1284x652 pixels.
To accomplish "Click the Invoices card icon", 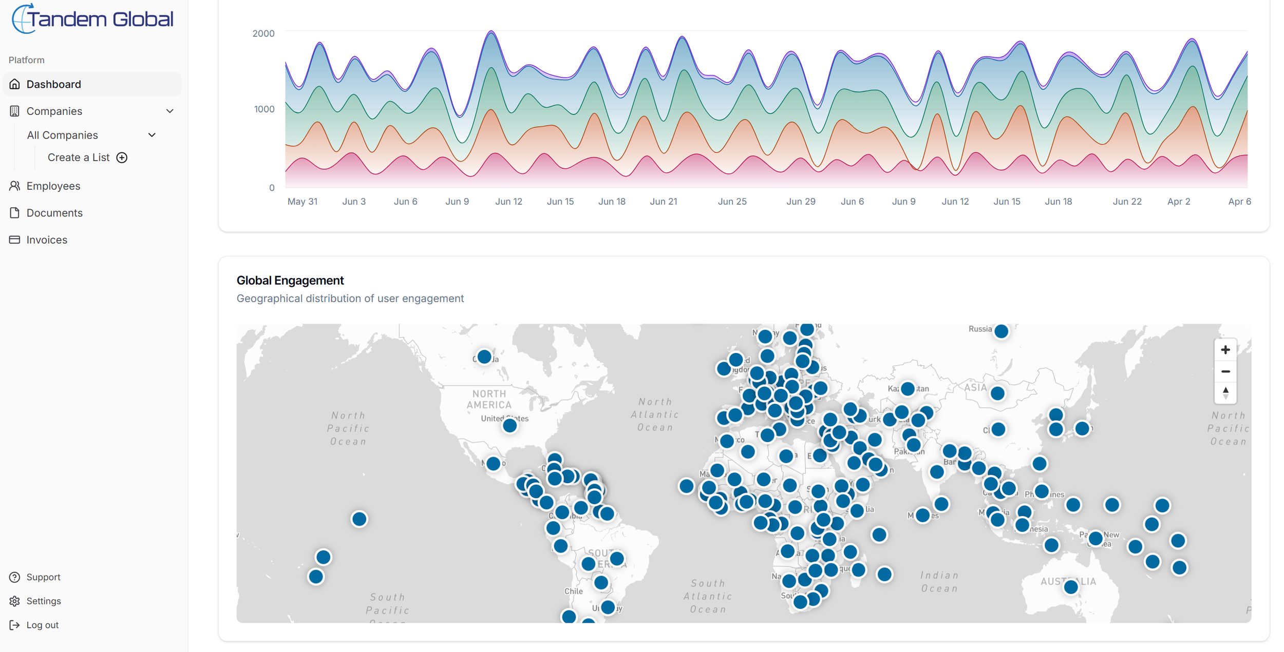I will pyautogui.click(x=15, y=240).
